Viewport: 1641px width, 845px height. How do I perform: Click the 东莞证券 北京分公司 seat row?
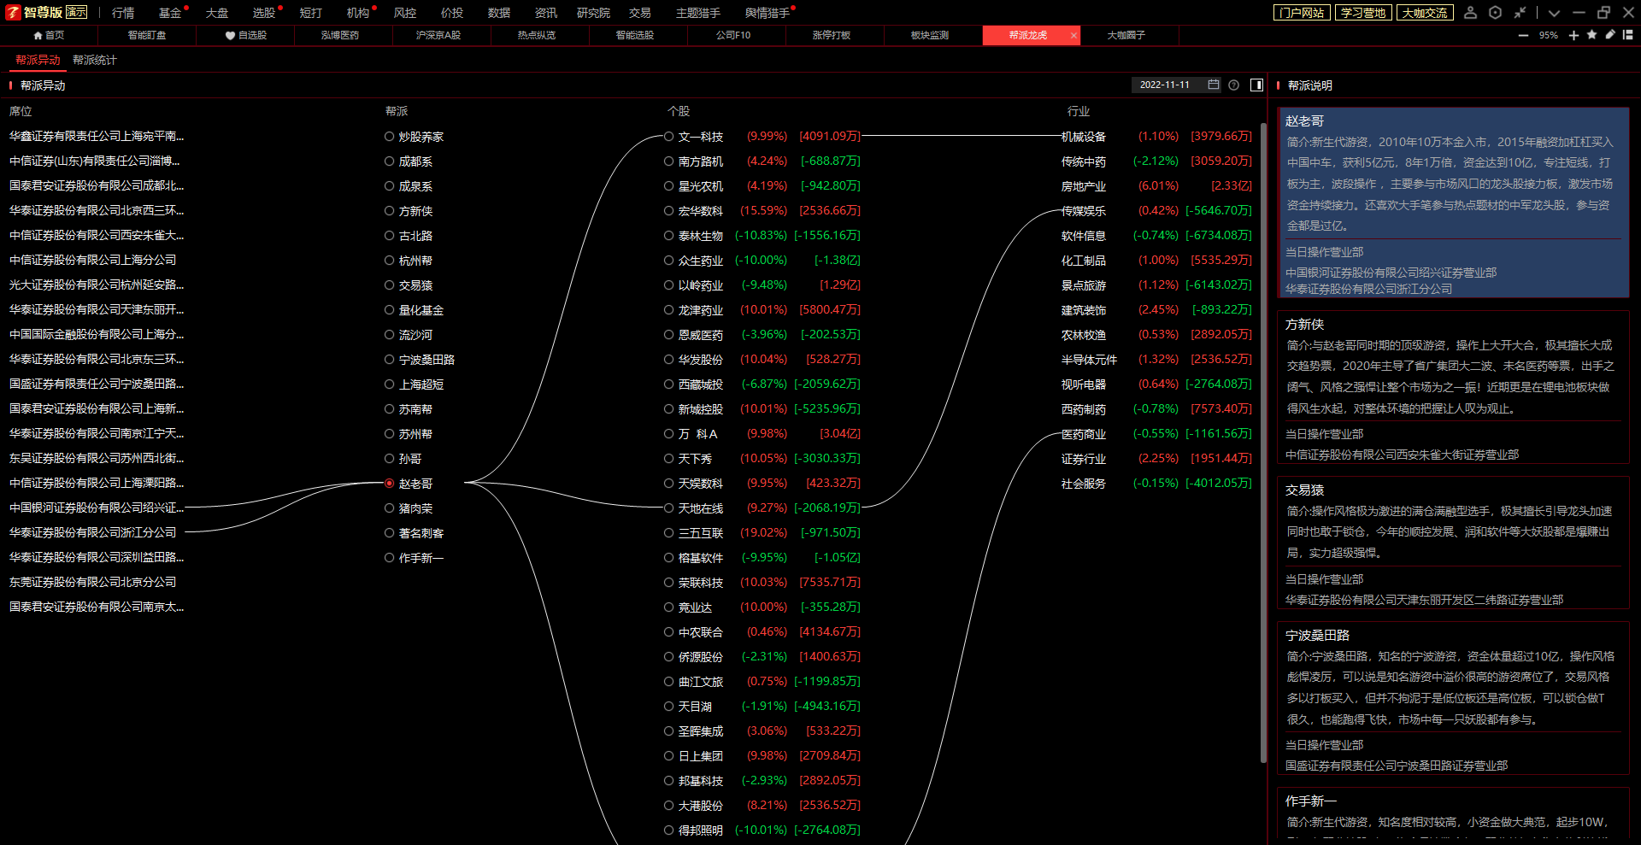[x=92, y=582]
